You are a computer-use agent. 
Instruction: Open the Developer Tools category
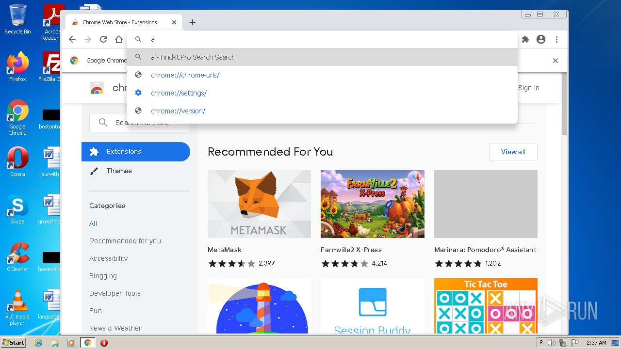point(115,293)
